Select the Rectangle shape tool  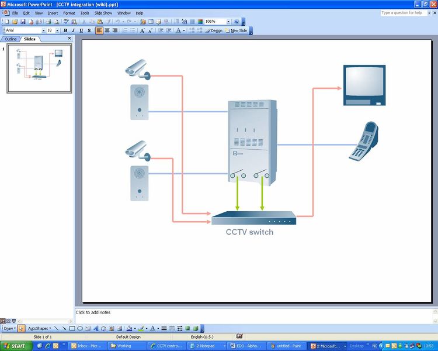tap(72, 328)
